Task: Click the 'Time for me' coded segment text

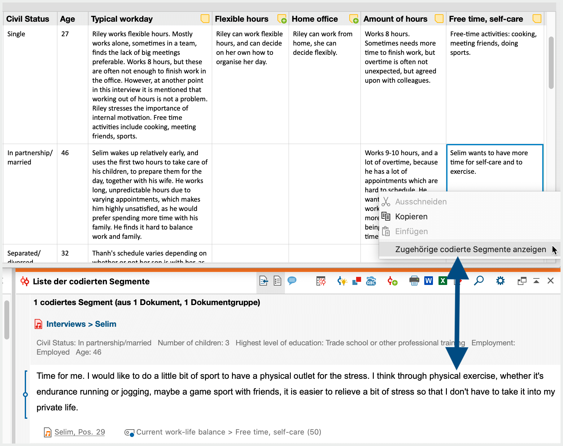Action: 296,391
